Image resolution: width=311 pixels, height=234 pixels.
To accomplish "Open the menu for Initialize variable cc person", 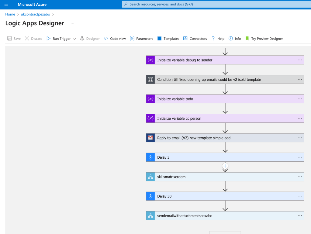I will tap(300, 118).
